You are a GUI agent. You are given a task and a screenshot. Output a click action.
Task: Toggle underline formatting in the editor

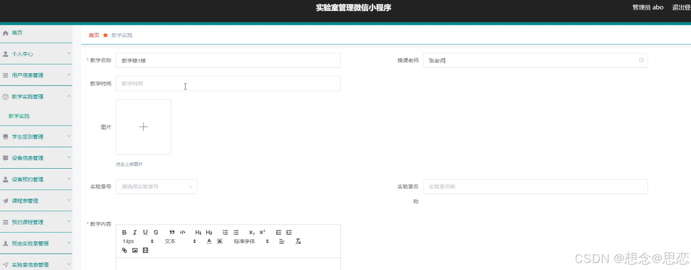click(x=145, y=232)
